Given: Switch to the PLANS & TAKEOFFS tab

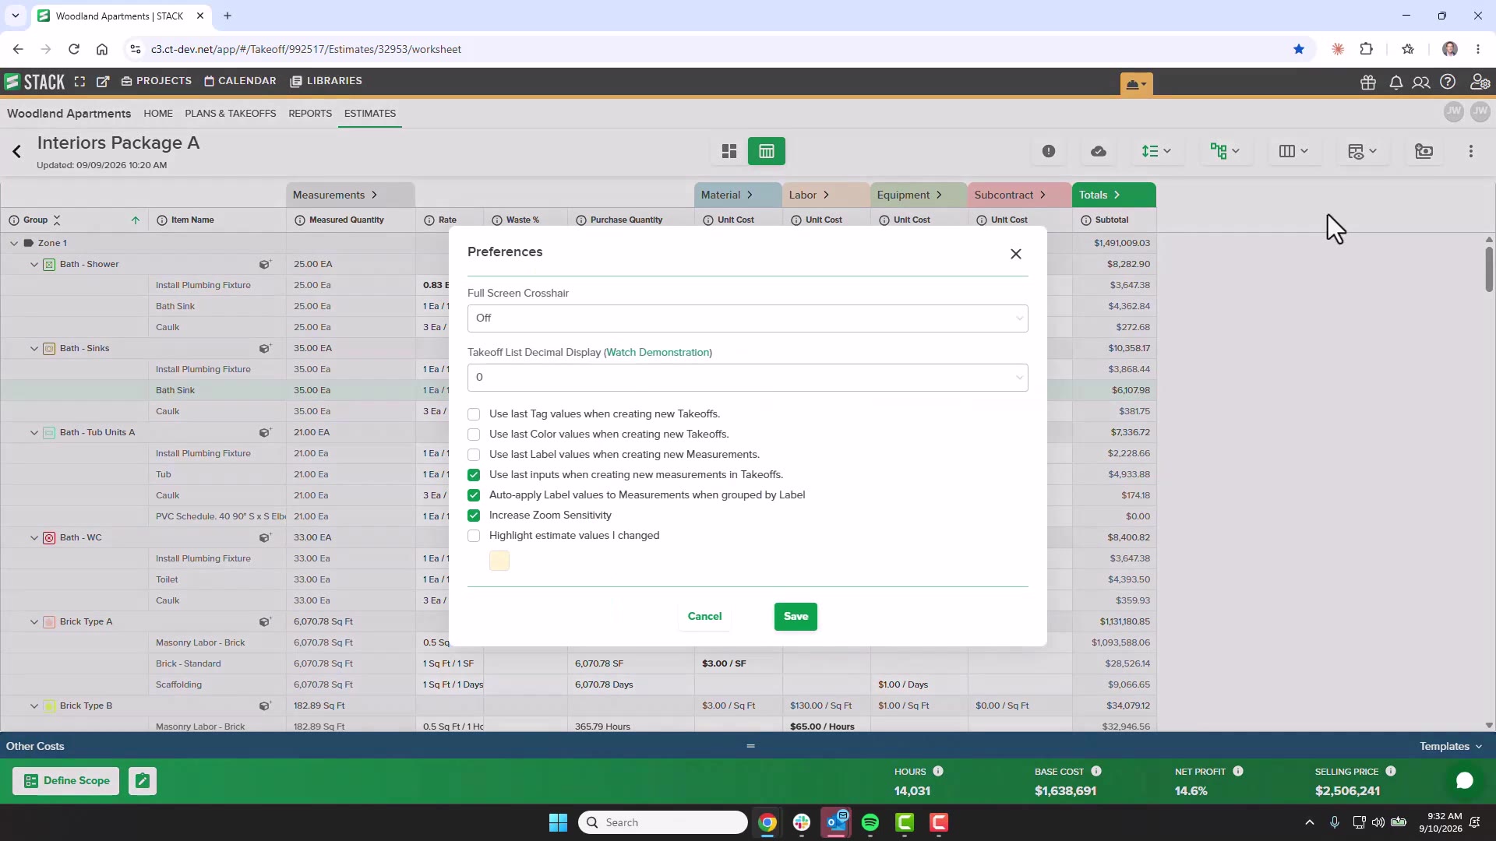Looking at the screenshot, I should 230,114.
